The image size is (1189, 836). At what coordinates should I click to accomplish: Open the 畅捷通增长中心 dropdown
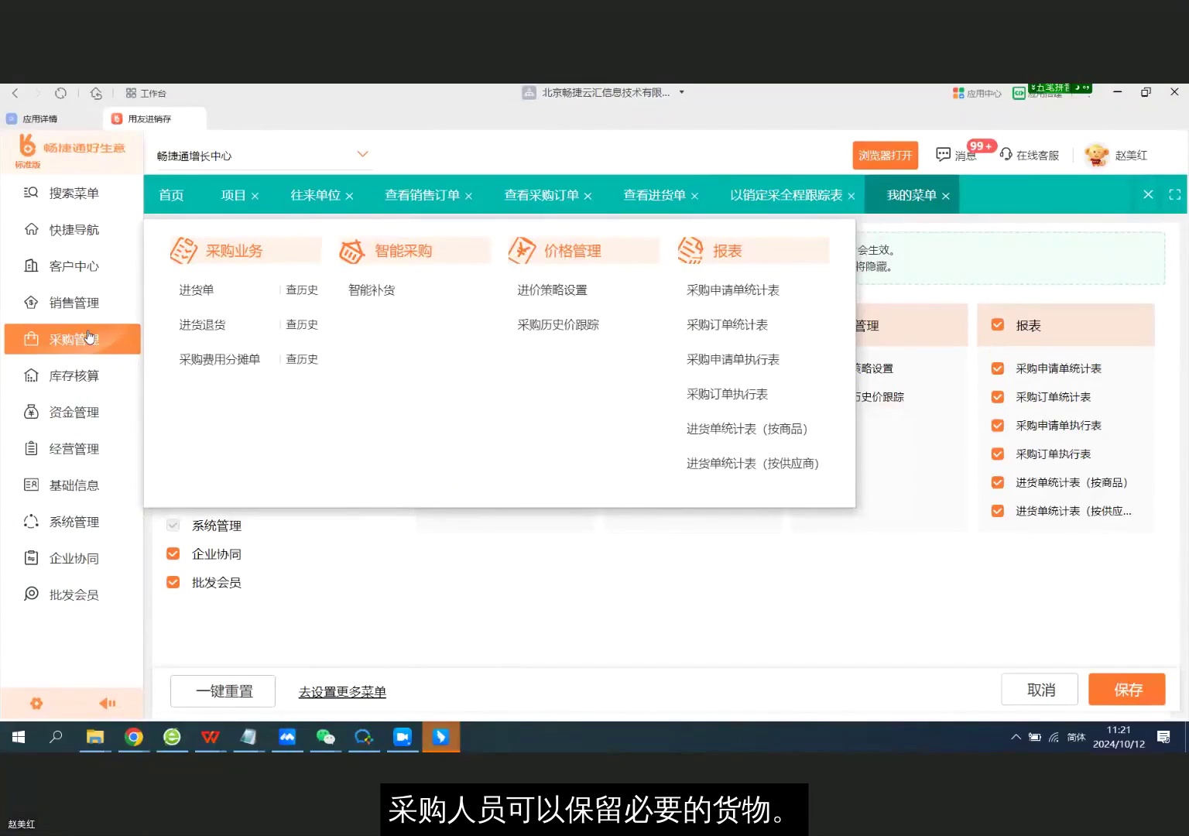pyautogui.click(x=362, y=154)
